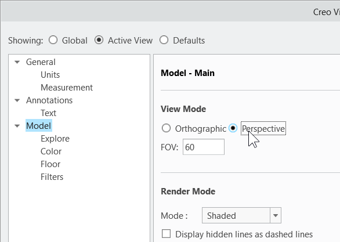Collapse the Annotations tree arrow
The height and width of the screenshot is (242, 340).
[17, 100]
